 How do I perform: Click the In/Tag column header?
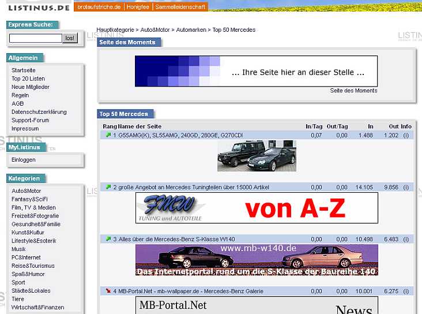click(314, 126)
